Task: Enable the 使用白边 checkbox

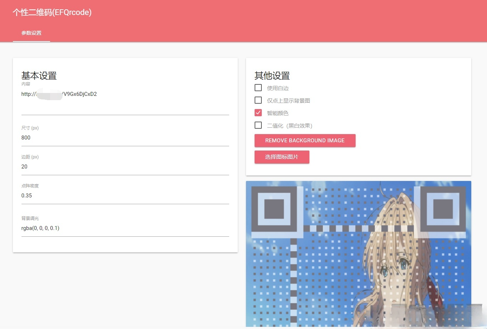Action: [x=258, y=88]
